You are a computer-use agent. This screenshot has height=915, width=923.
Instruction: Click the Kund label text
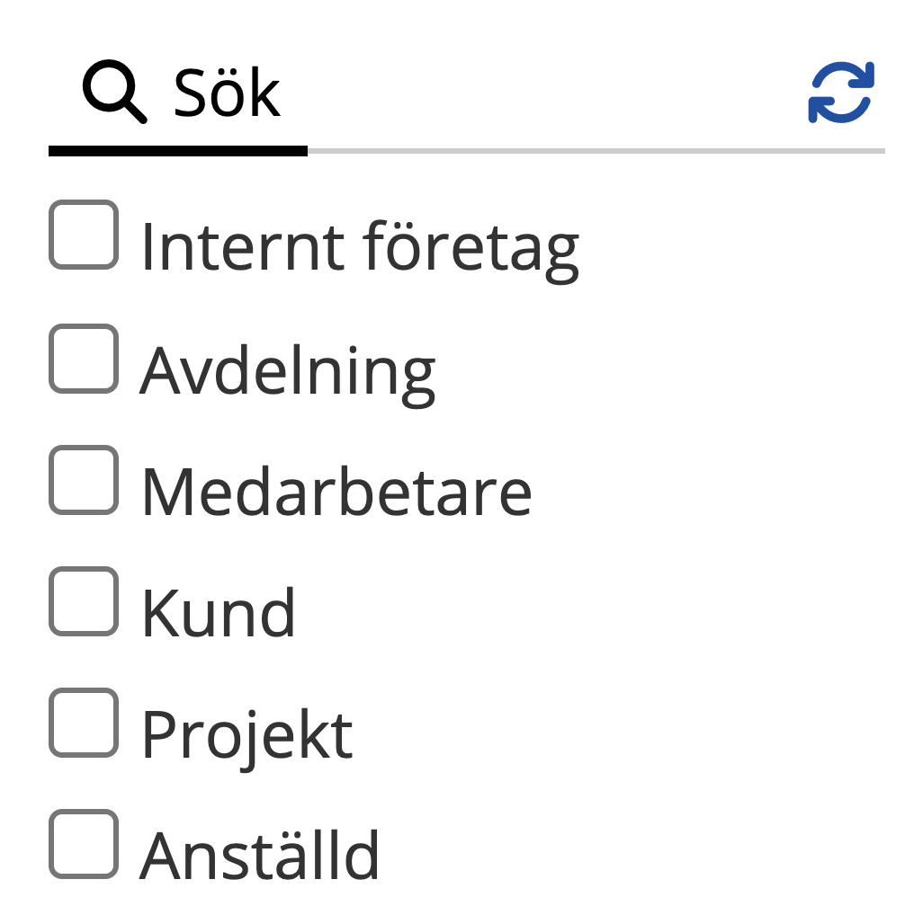pos(219,613)
